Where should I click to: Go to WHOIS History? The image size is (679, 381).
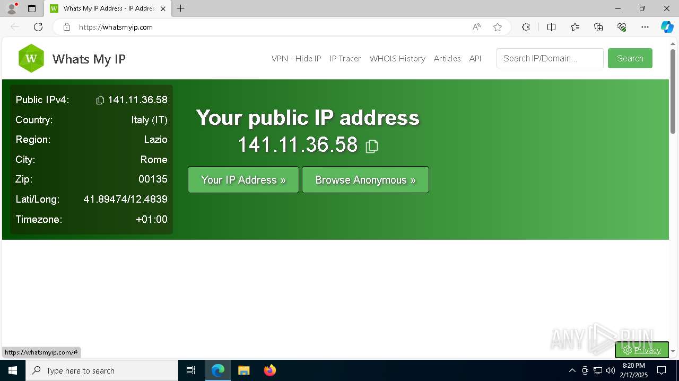397,59
